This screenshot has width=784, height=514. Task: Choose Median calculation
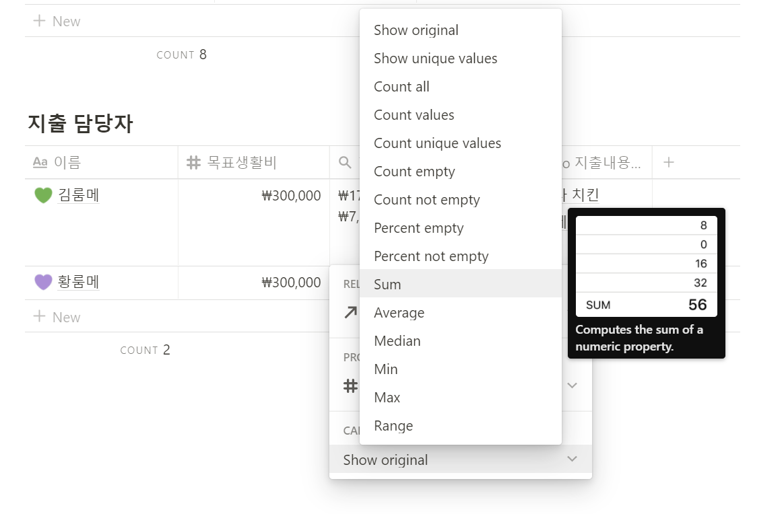point(460,340)
